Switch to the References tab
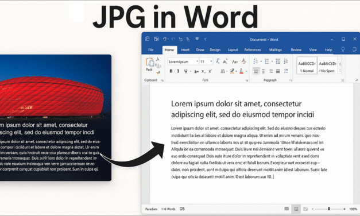This screenshot has width=360, height=216. click(x=253, y=49)
